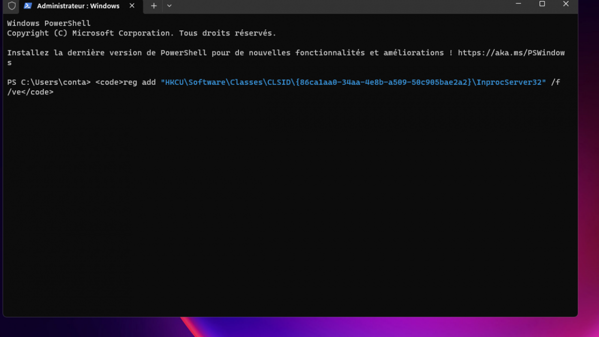Screen dimensions: 599x337
Task: Select the Administrateur : Windows tab
Action: (82, 6)
